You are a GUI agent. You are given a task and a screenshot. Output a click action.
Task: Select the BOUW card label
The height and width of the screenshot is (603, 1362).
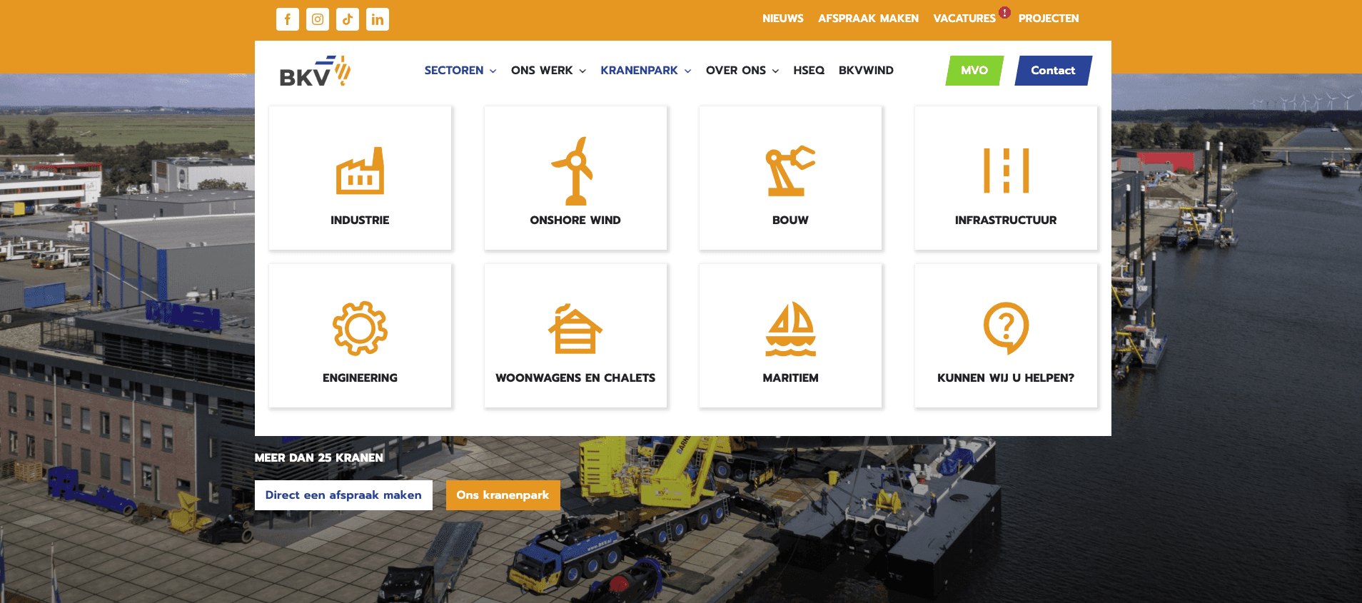[790, 221]
